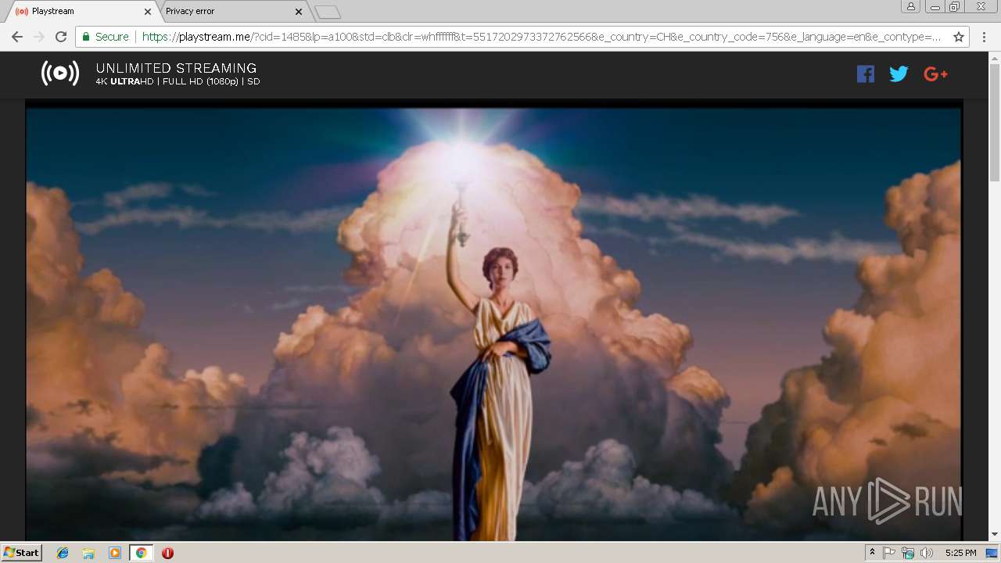Open a new tab
Screen dimensions: 1001x563
[328, 12]
